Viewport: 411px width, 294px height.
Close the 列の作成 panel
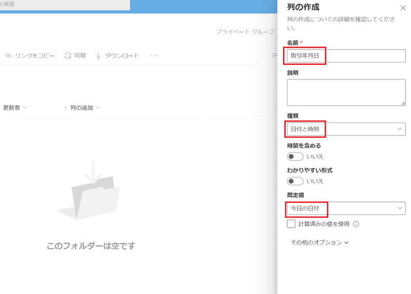click(402, 8)
